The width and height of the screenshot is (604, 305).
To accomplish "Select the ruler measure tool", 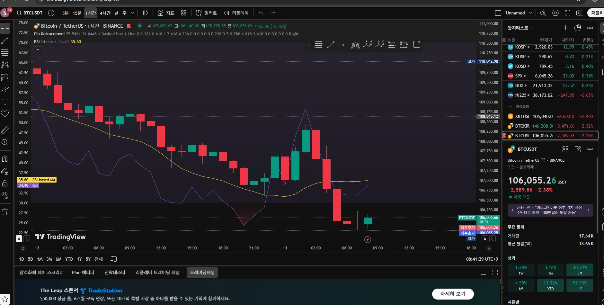I will pos(5,130).
